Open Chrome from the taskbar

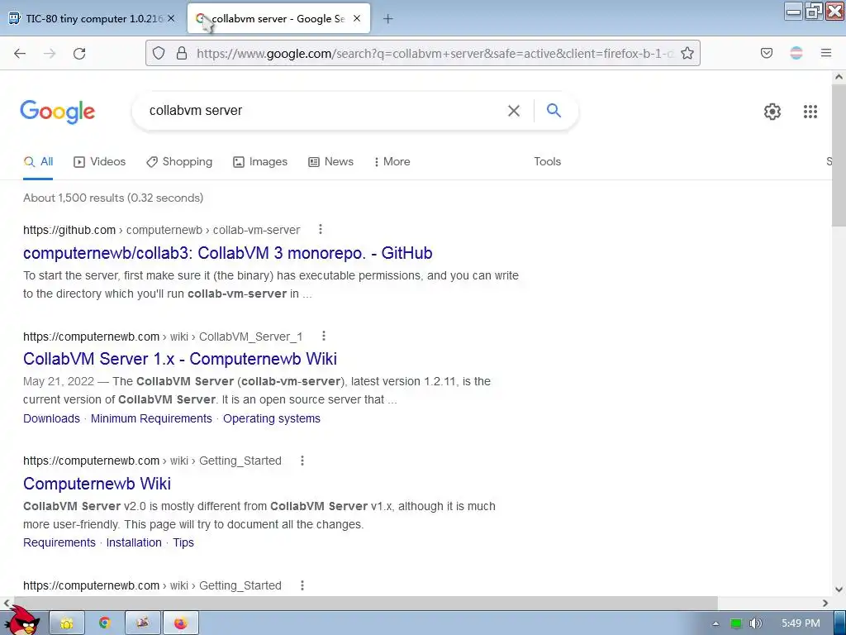(x=105, y=623)
